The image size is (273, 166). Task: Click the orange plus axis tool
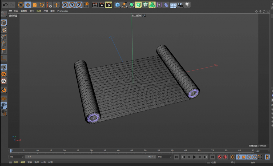(x=56, y=5)
